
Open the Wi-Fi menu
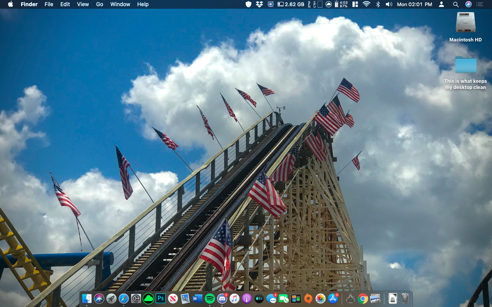(x=366, y=4)
